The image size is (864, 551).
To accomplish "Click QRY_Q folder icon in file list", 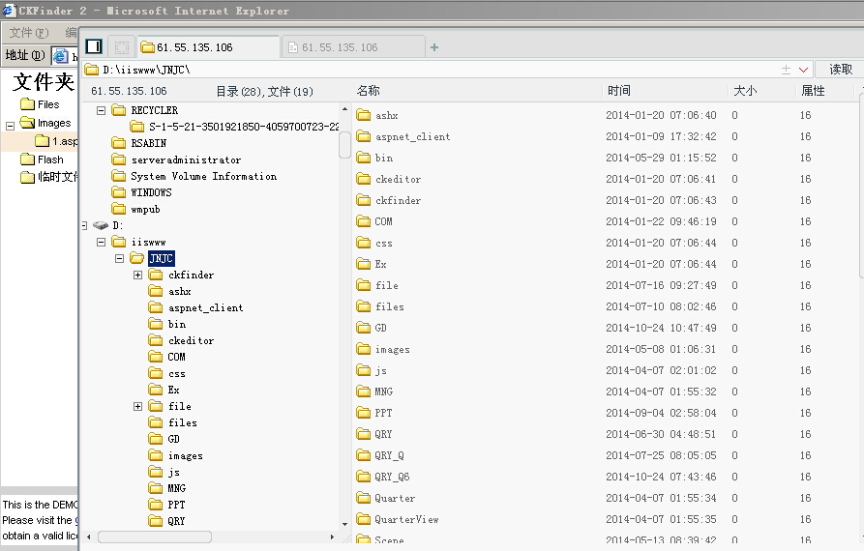I will [x=363, y=455].
